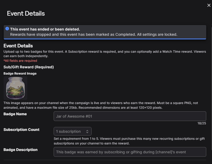This screenshot has width=212, height=164.
Task: Click the 'Sub/Gift Reward (Required)' heading
Action: pos(29,67)
